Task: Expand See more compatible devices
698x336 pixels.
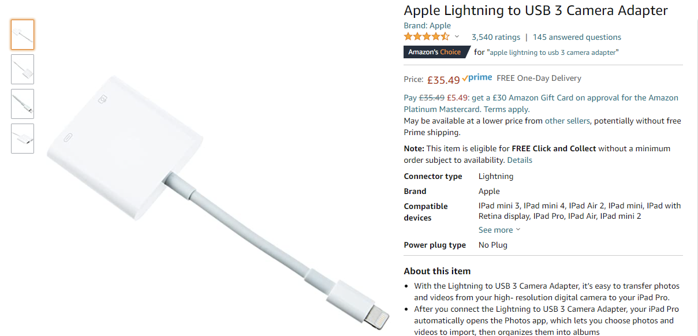Action: click(x=499, y=230)
